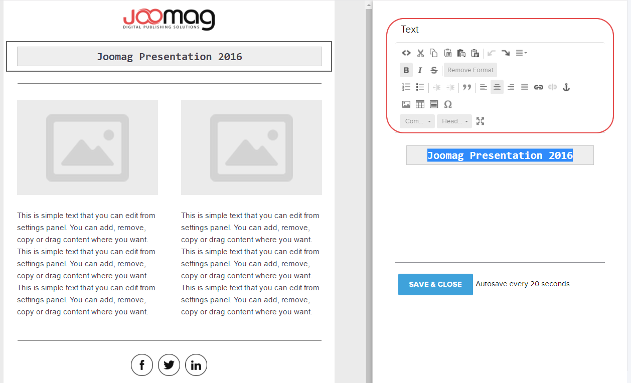This screenshot has height=383, width=631.
Task: Click the block quote icon
Action: (466, 87)
